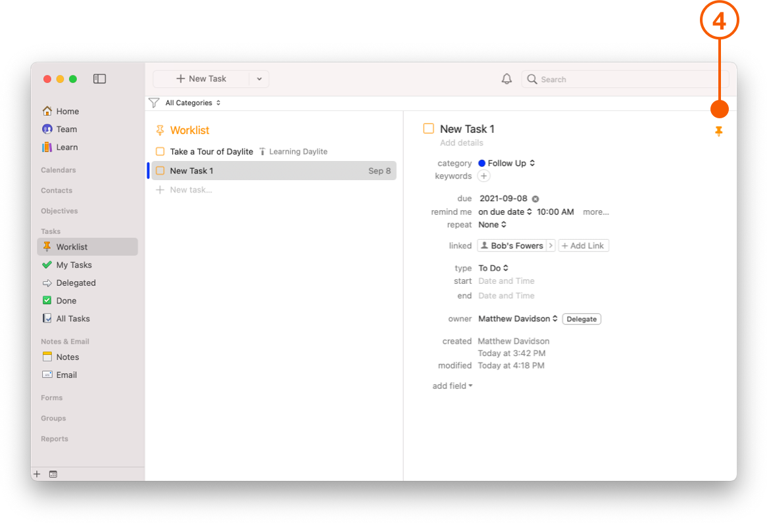The height and width of the screenshot is (523, 767).
Task: Open the notifications bell
Action: pyautogui.click(x=507, y=78)
